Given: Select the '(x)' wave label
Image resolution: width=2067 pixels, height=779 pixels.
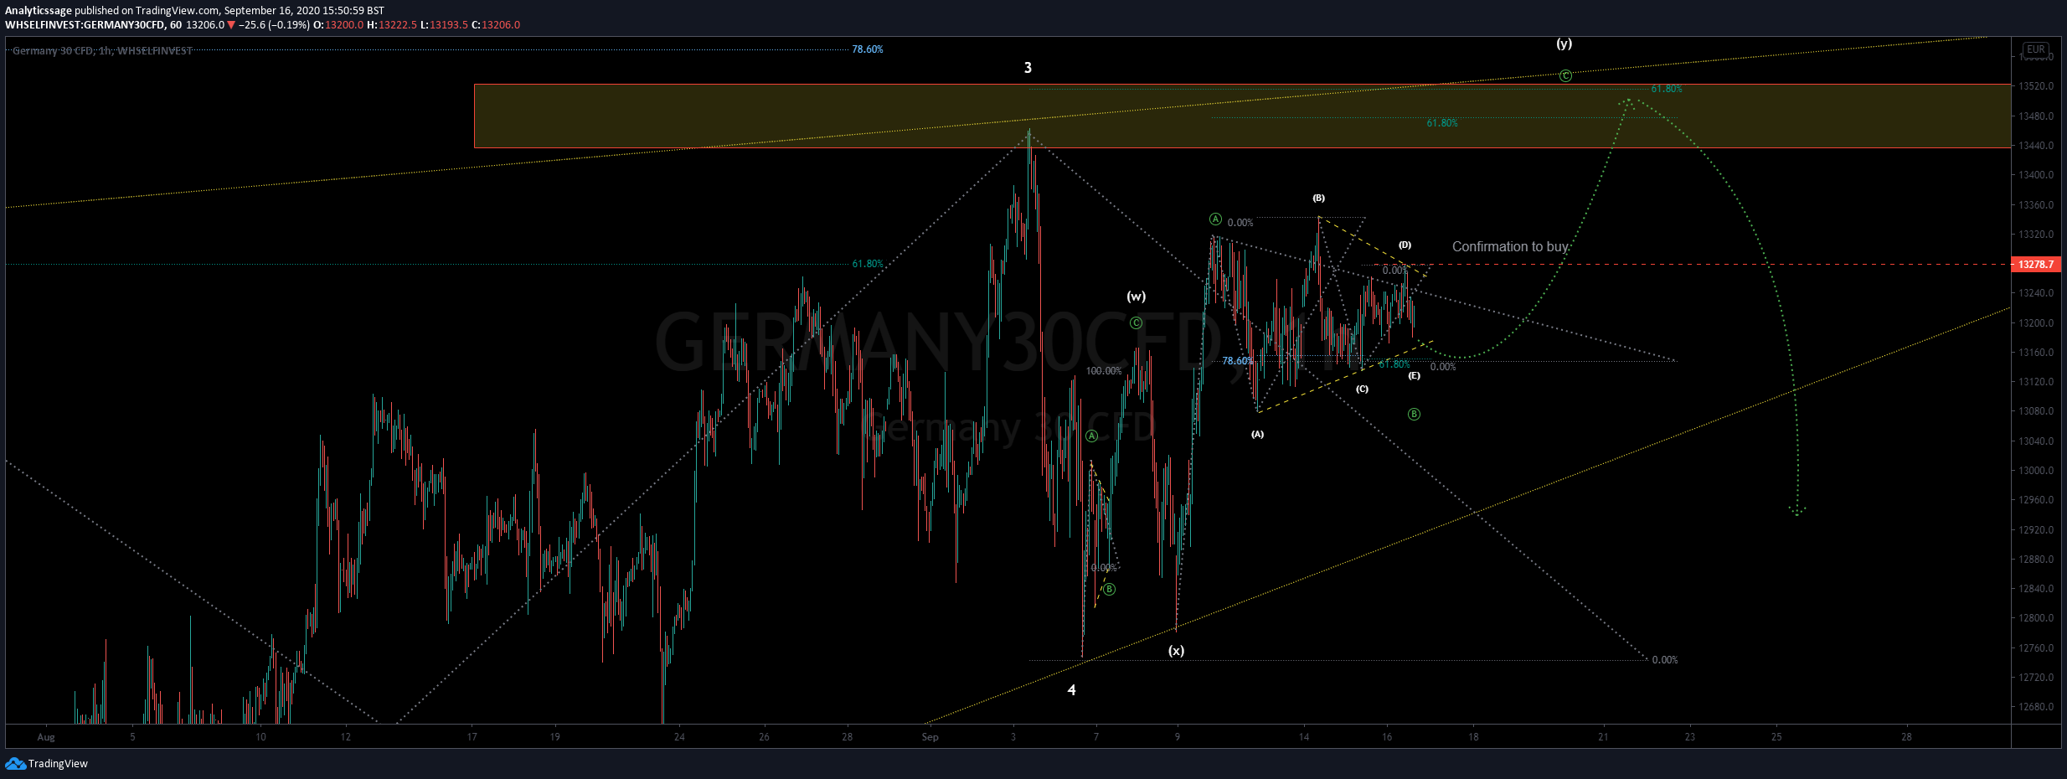Looking at the screenshot, I should pos(1176,651).
